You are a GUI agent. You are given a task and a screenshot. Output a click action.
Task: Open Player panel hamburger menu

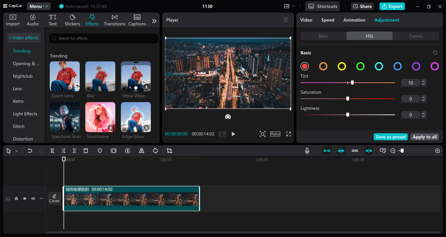tap(286, 20)
